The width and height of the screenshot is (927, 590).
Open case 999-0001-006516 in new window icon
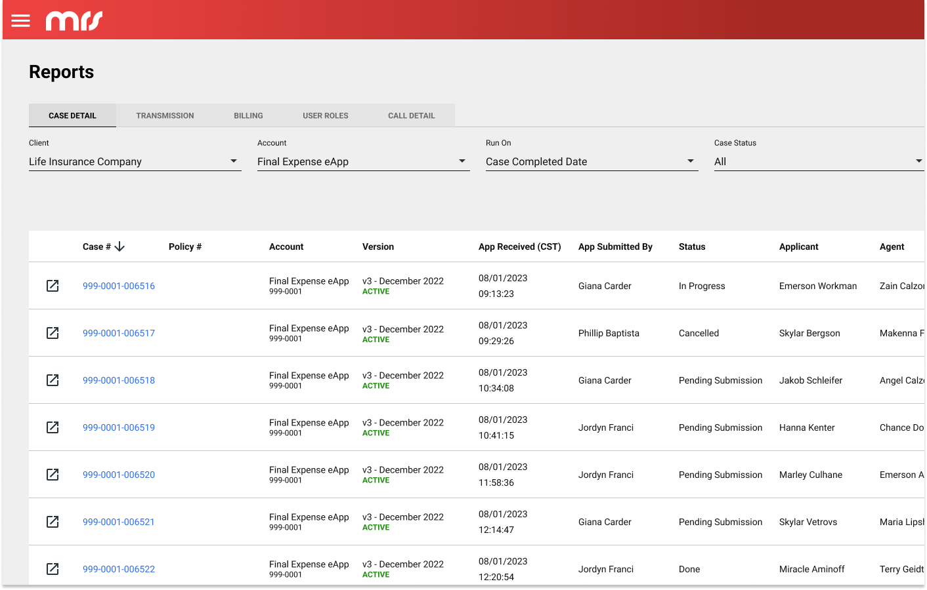click(53, 286)
